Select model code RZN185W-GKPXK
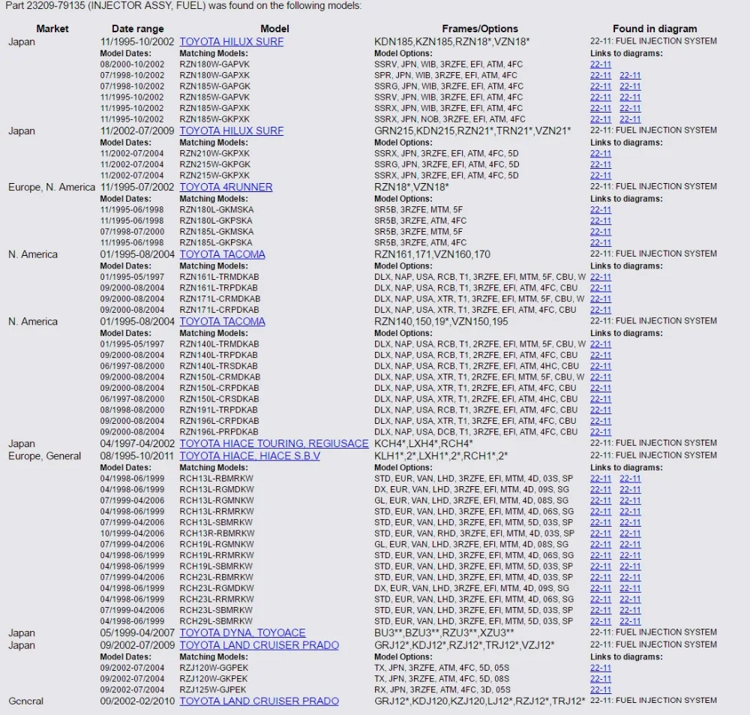Screen dimensions: 750x715 (214, 119)
